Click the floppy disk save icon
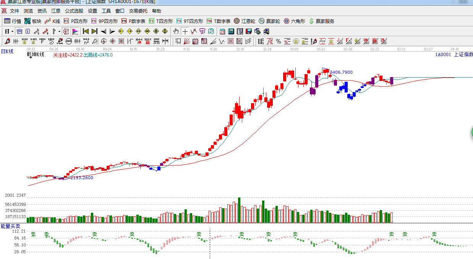The width and height of the screenshot is (473, 259). click(x=249, y=31)
